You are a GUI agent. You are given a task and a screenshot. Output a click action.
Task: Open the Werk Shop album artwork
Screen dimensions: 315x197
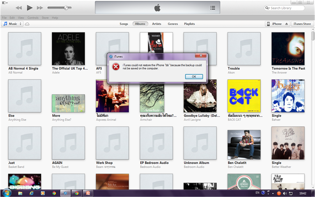112,143
